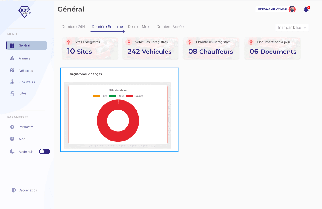Image resolution: width=322 pixels, height=209 pixels.
Task: Click the Paramètre gear icon
Action: point(12,127)
